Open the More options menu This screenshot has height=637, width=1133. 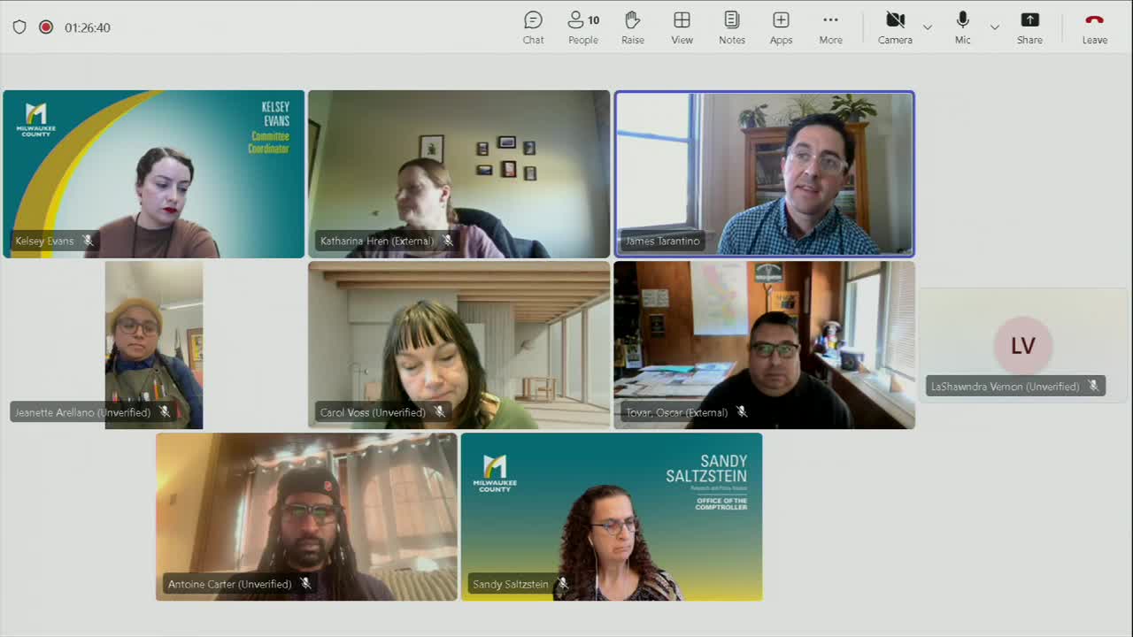tap(830, 27)
